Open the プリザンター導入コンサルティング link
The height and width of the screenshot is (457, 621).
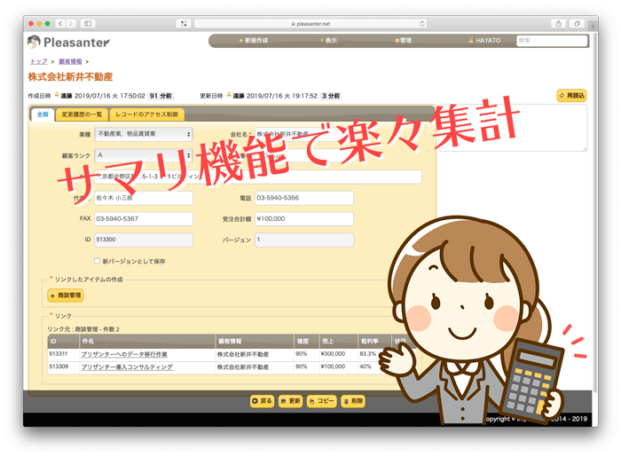[127, 366]
